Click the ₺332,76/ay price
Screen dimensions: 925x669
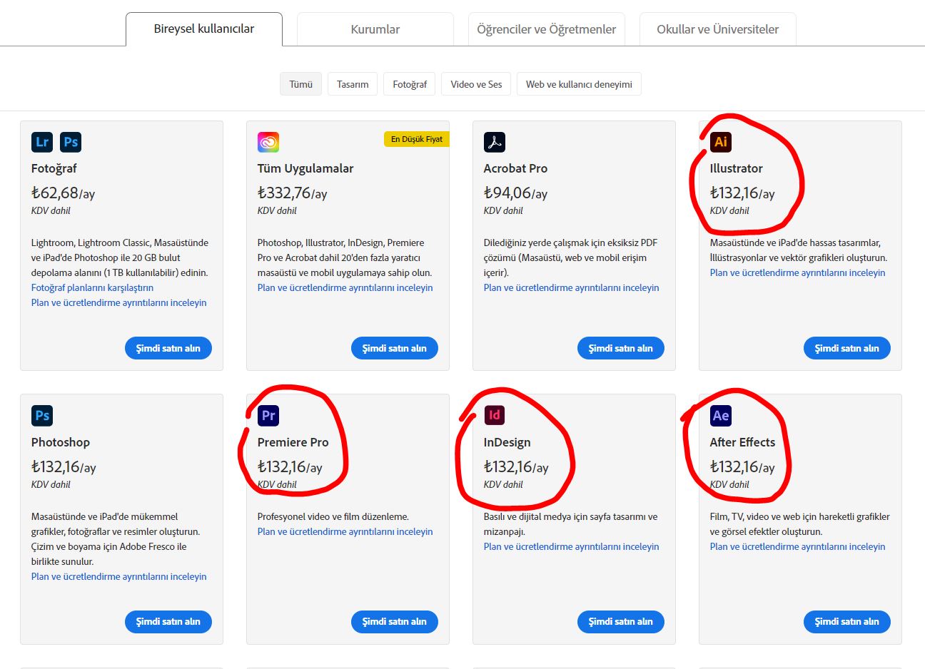tap(293, 193)
